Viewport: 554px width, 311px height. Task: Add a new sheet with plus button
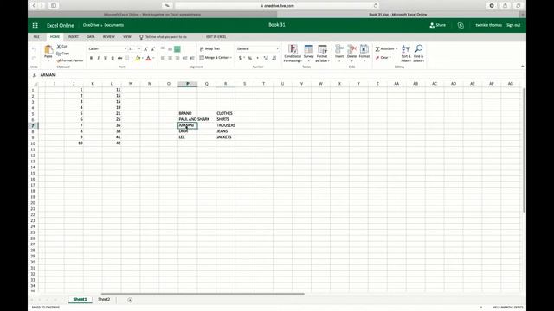[130, 300]
